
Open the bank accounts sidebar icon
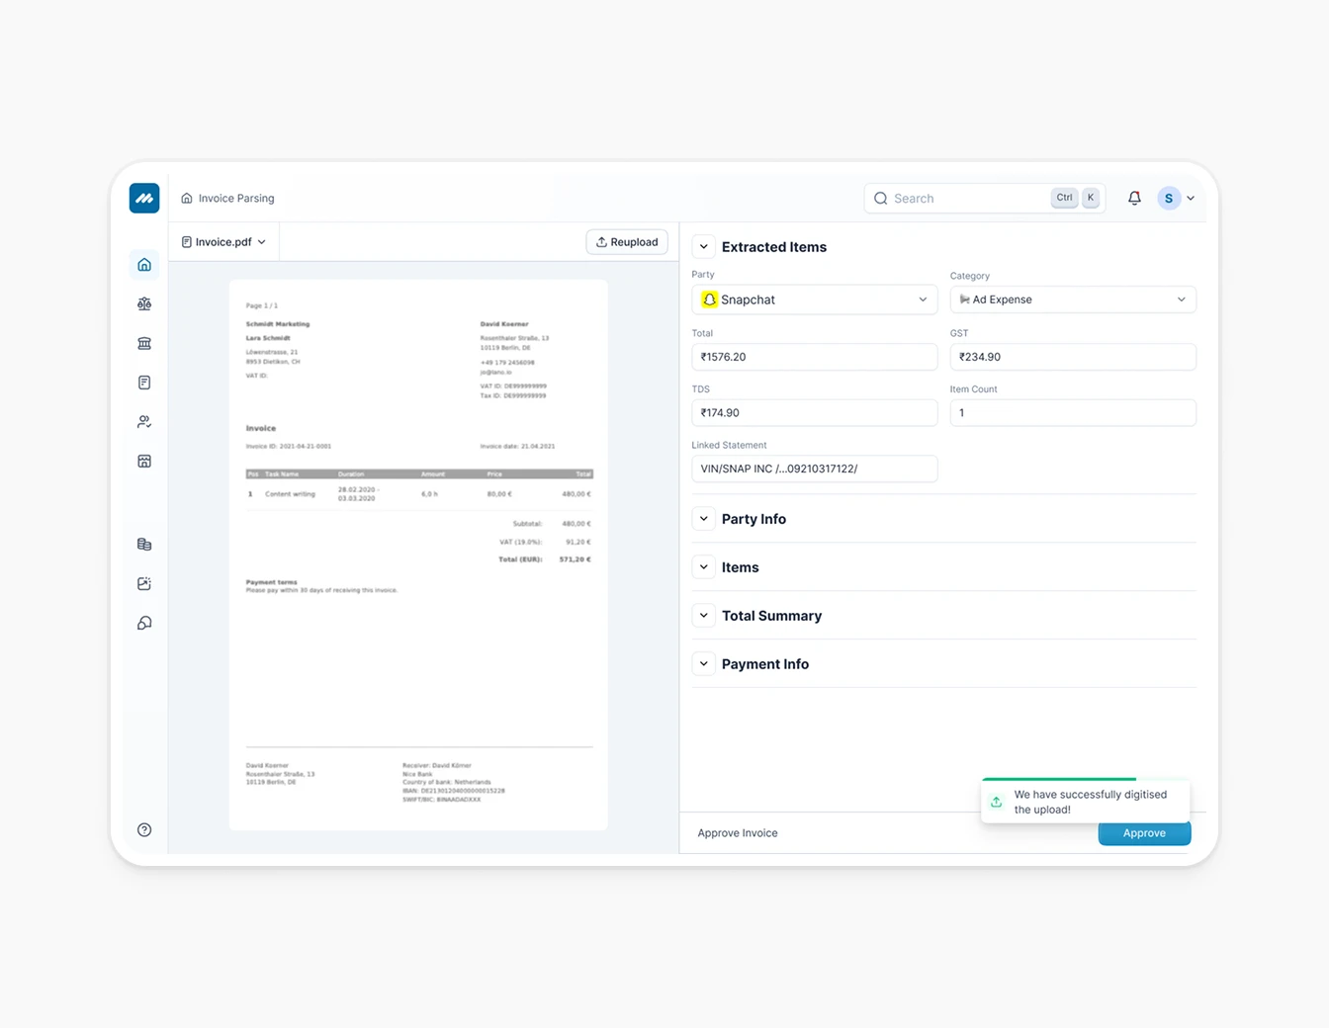pyautogui.click(x=144, y=343)
